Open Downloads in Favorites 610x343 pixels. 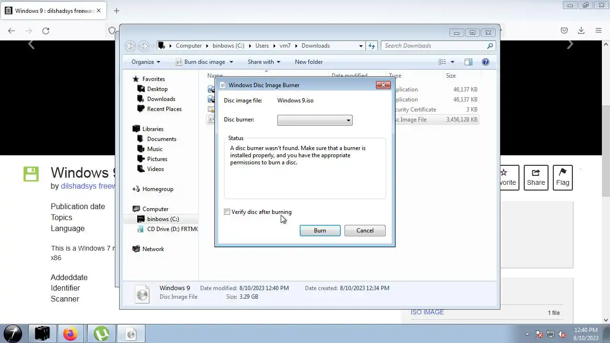[161, 99]
